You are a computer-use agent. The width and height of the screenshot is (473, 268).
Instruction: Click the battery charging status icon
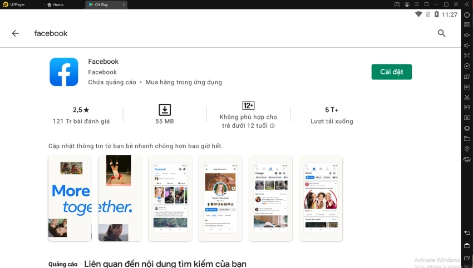click(436, 14)
